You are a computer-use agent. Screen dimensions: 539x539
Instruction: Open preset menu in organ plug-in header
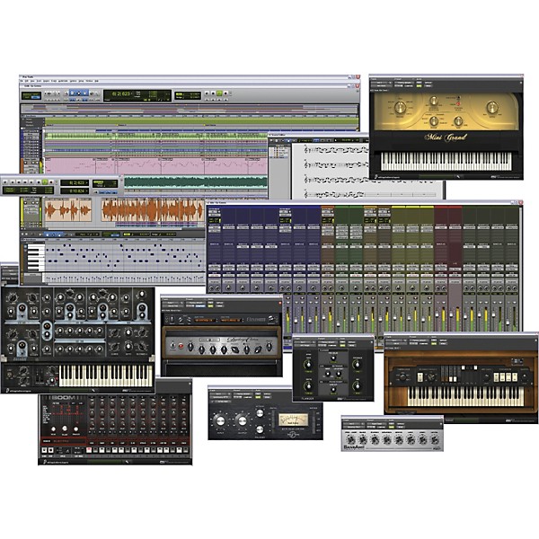click(x=419, y=340)
